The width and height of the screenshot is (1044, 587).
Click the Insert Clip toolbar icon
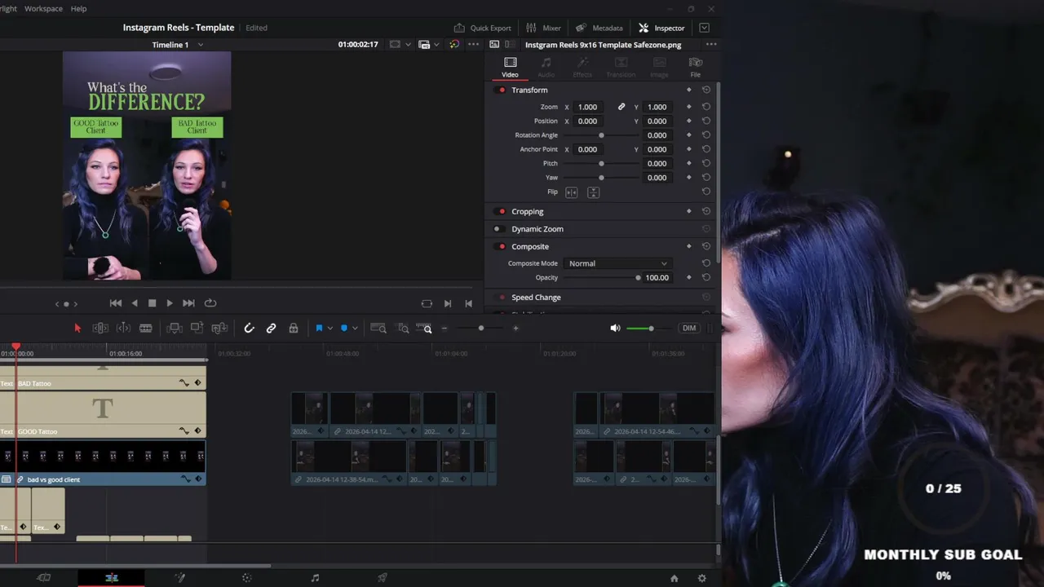[x=174, y=328]
